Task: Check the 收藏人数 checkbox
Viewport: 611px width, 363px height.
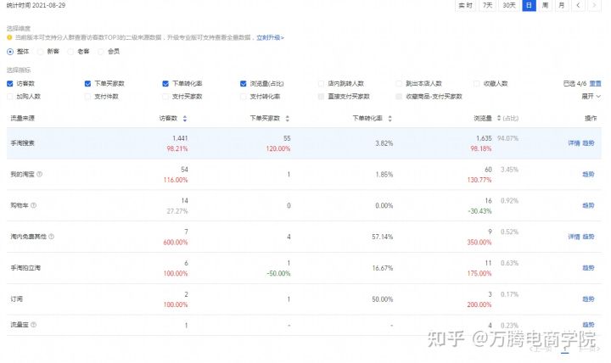Action: (477, 83)
